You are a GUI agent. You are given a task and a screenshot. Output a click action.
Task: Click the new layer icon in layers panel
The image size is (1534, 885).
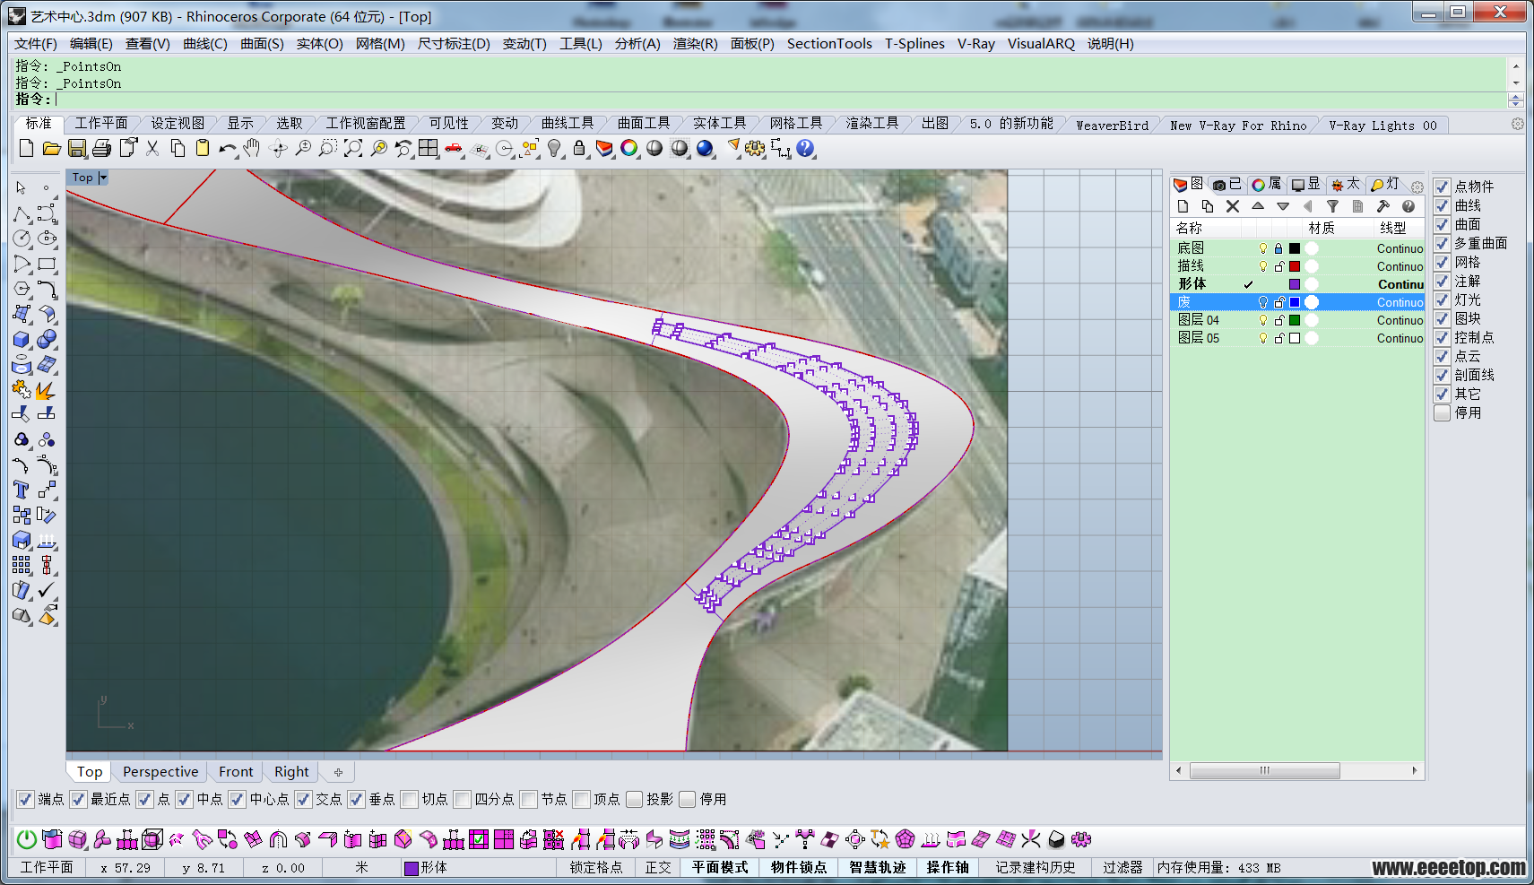tap(1183, 206)
